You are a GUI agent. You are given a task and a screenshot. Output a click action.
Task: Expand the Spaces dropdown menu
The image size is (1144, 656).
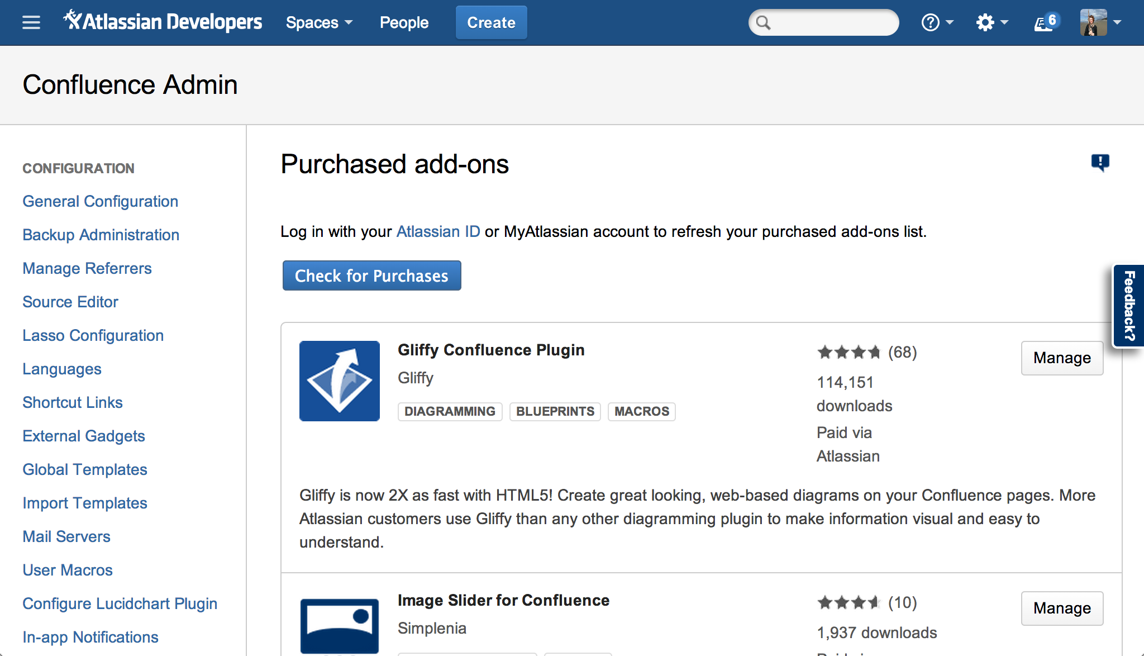319,23
